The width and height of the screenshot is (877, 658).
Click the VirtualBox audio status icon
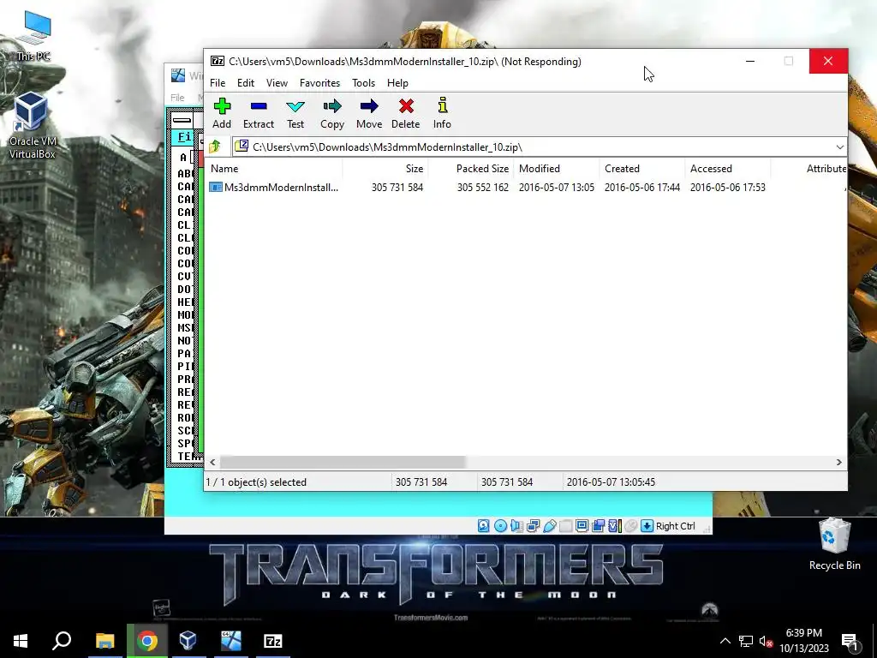(516, 526)
